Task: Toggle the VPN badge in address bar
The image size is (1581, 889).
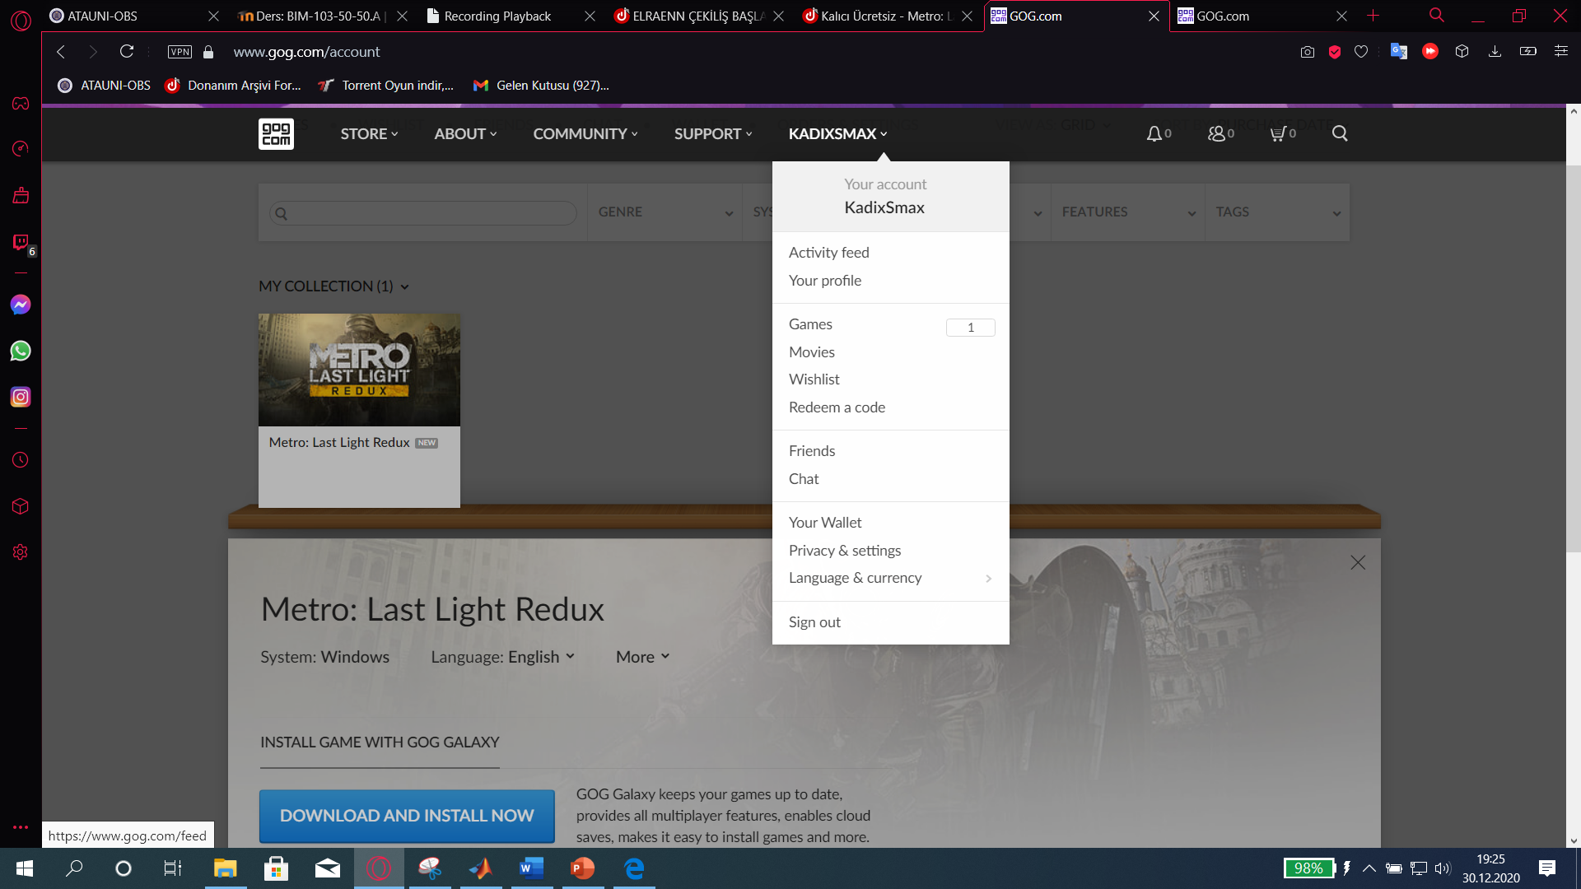Action: point(180,52)
